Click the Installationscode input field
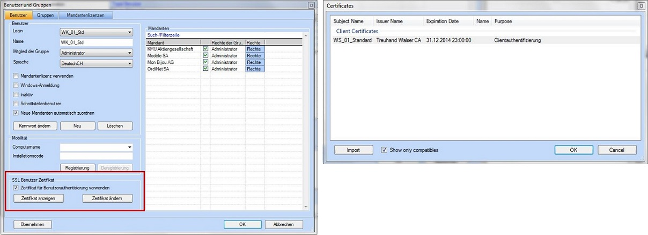648x235 pixels. click(96, 156)
